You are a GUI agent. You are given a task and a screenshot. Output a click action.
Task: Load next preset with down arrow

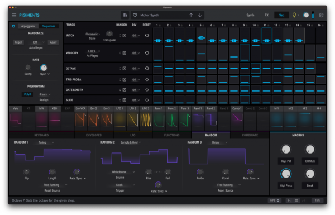point(200,15)
